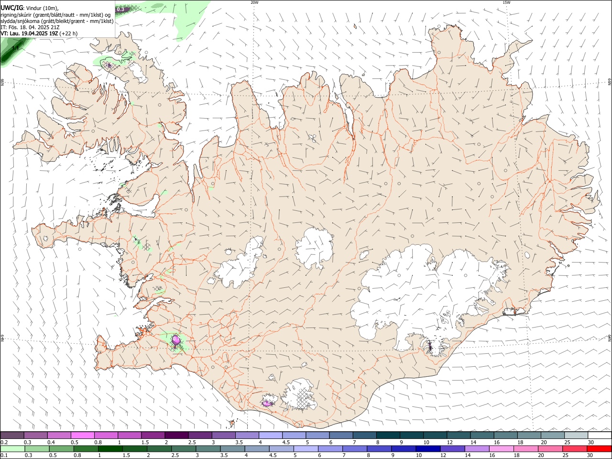Image resolution: width=612 pixels, height=459 pixels.
Task: Select the light pink lower swatch at 16
Action: coord(501,448)
